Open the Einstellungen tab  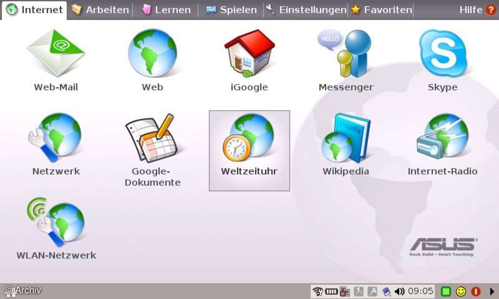pos(306,10)
